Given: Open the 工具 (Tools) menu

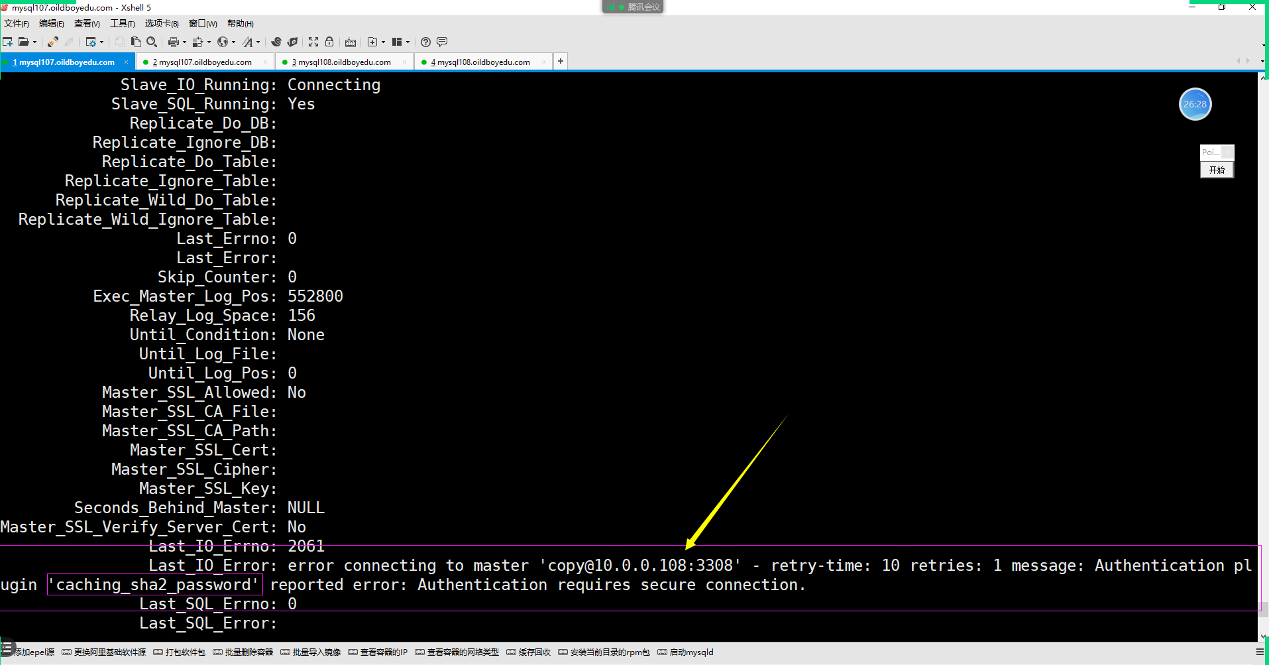Looking at the screenshot, I should 122,24.
